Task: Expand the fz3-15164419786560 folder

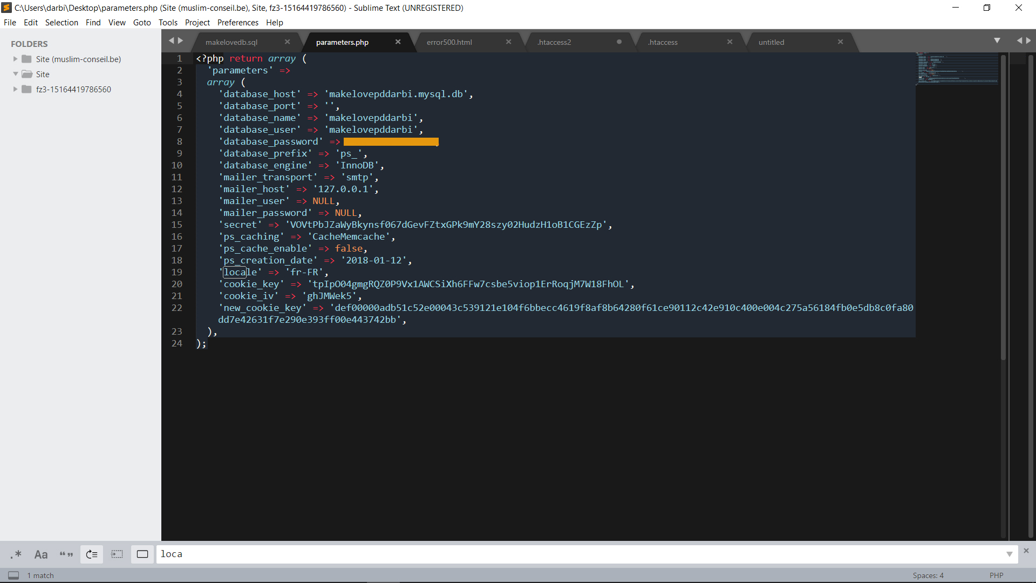Action: [15, 90]
